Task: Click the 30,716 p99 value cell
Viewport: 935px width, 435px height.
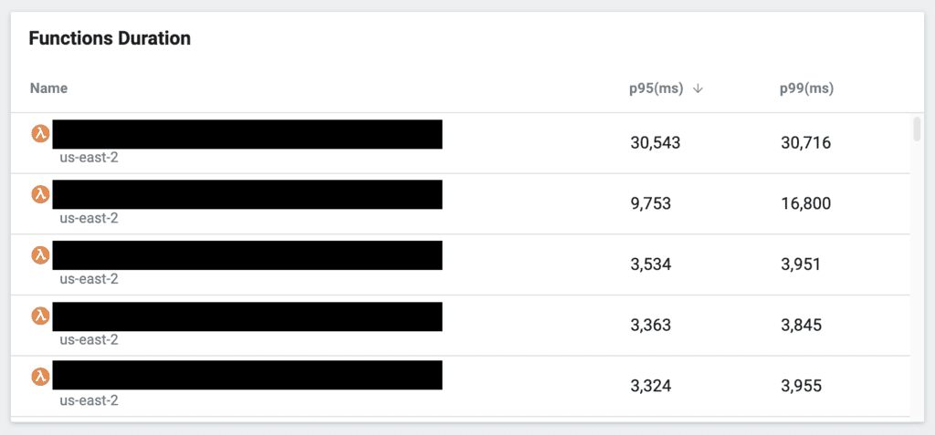Action: (x=806, y=143)
